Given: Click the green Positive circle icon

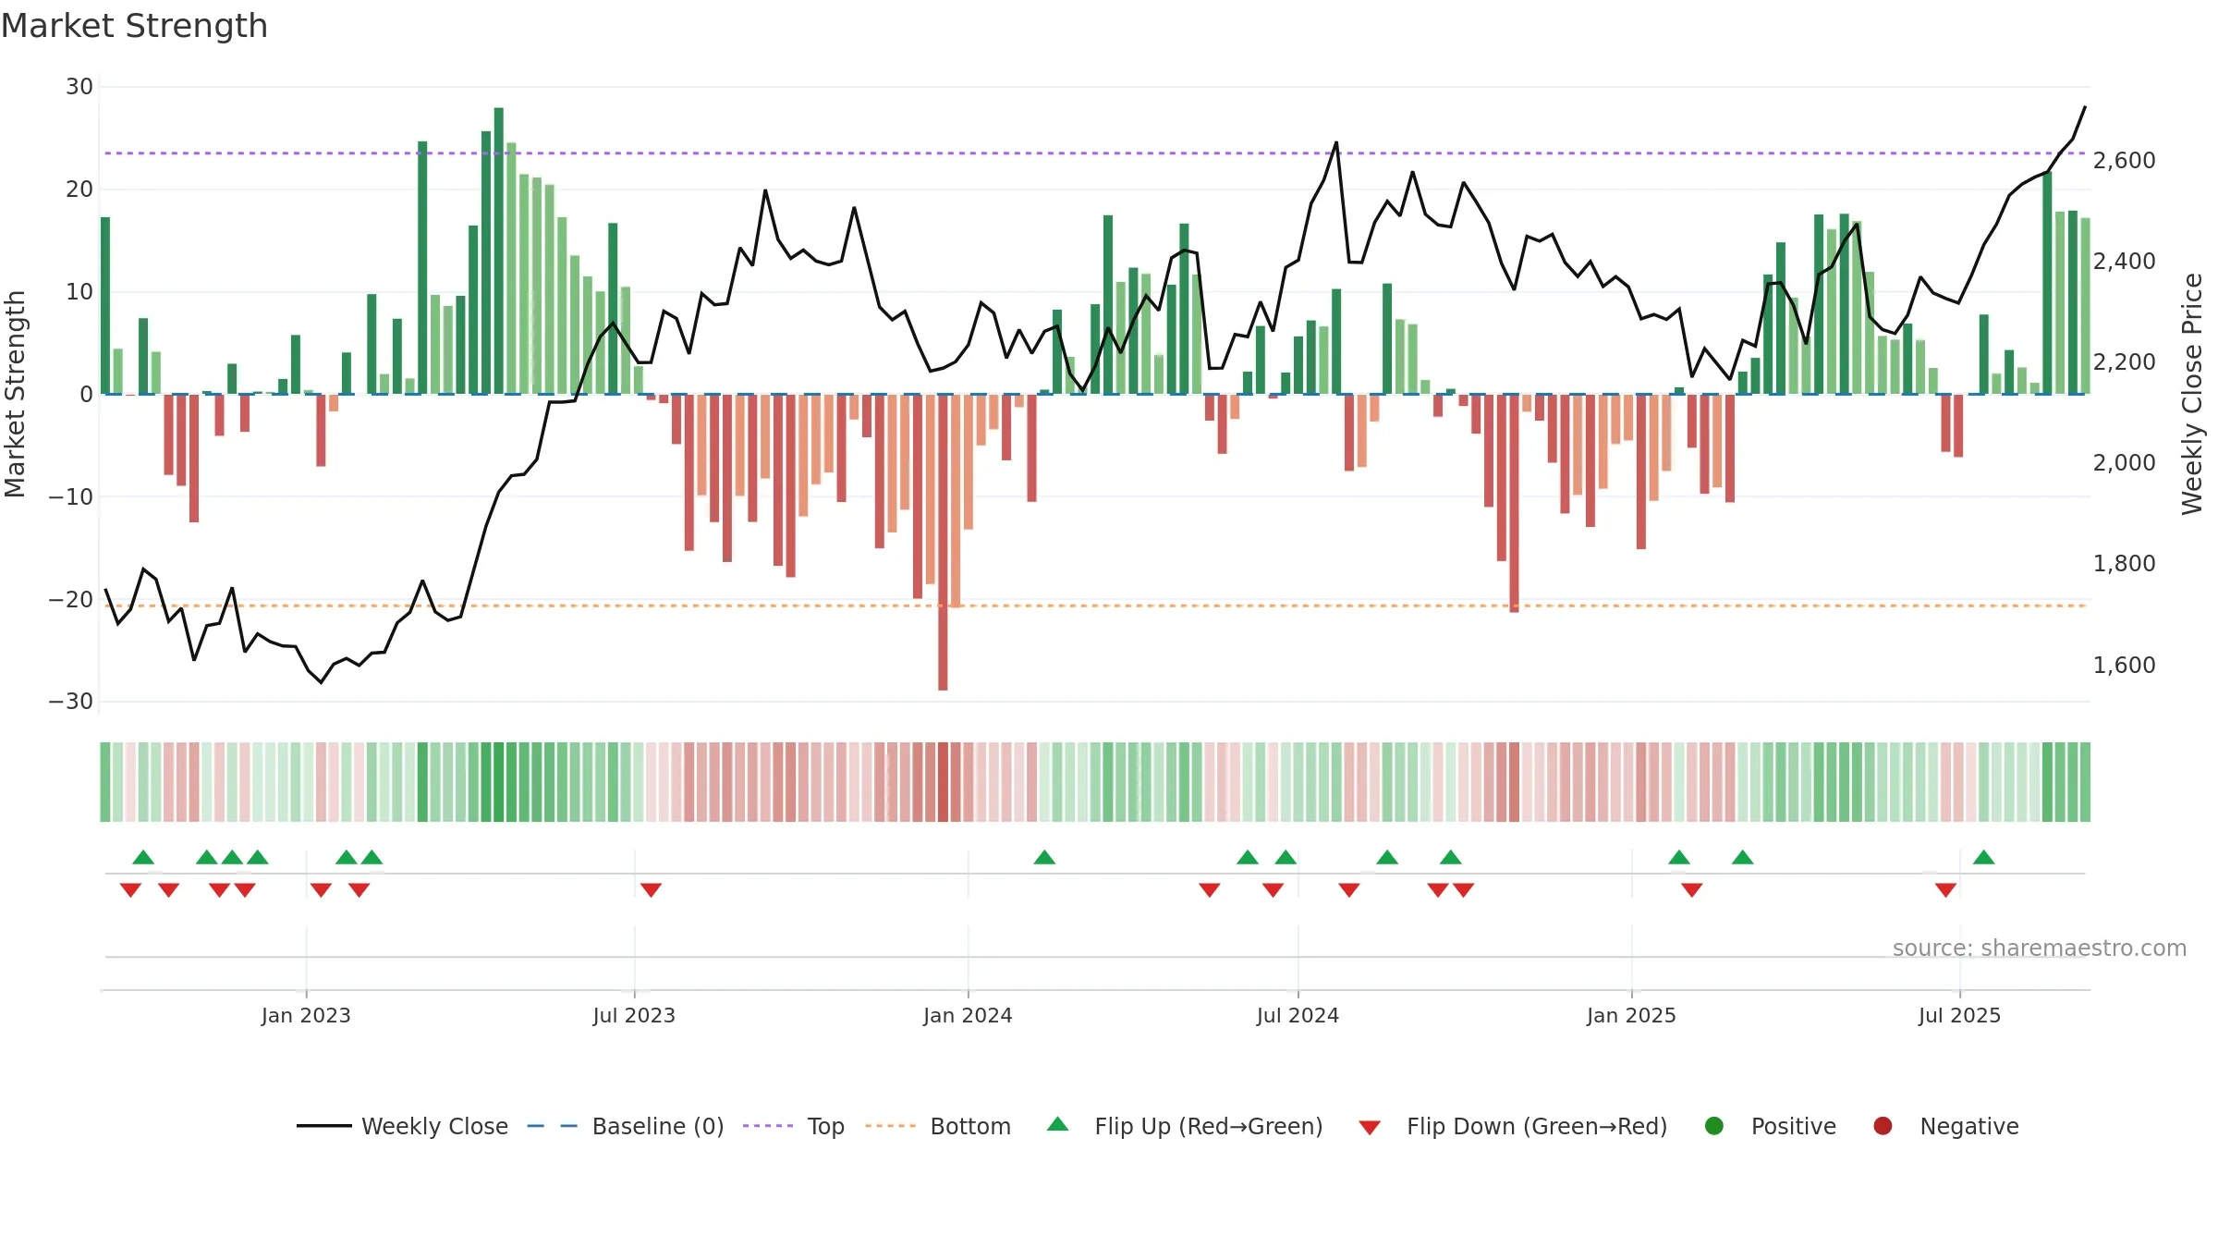Looking at the screenshot, I should (1714, 1126).
